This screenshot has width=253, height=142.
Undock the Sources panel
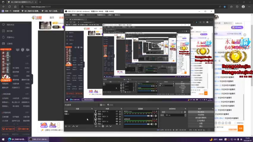coord(121,109)
